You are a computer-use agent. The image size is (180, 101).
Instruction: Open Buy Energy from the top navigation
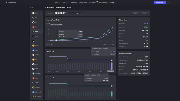[x=92, y=2]
